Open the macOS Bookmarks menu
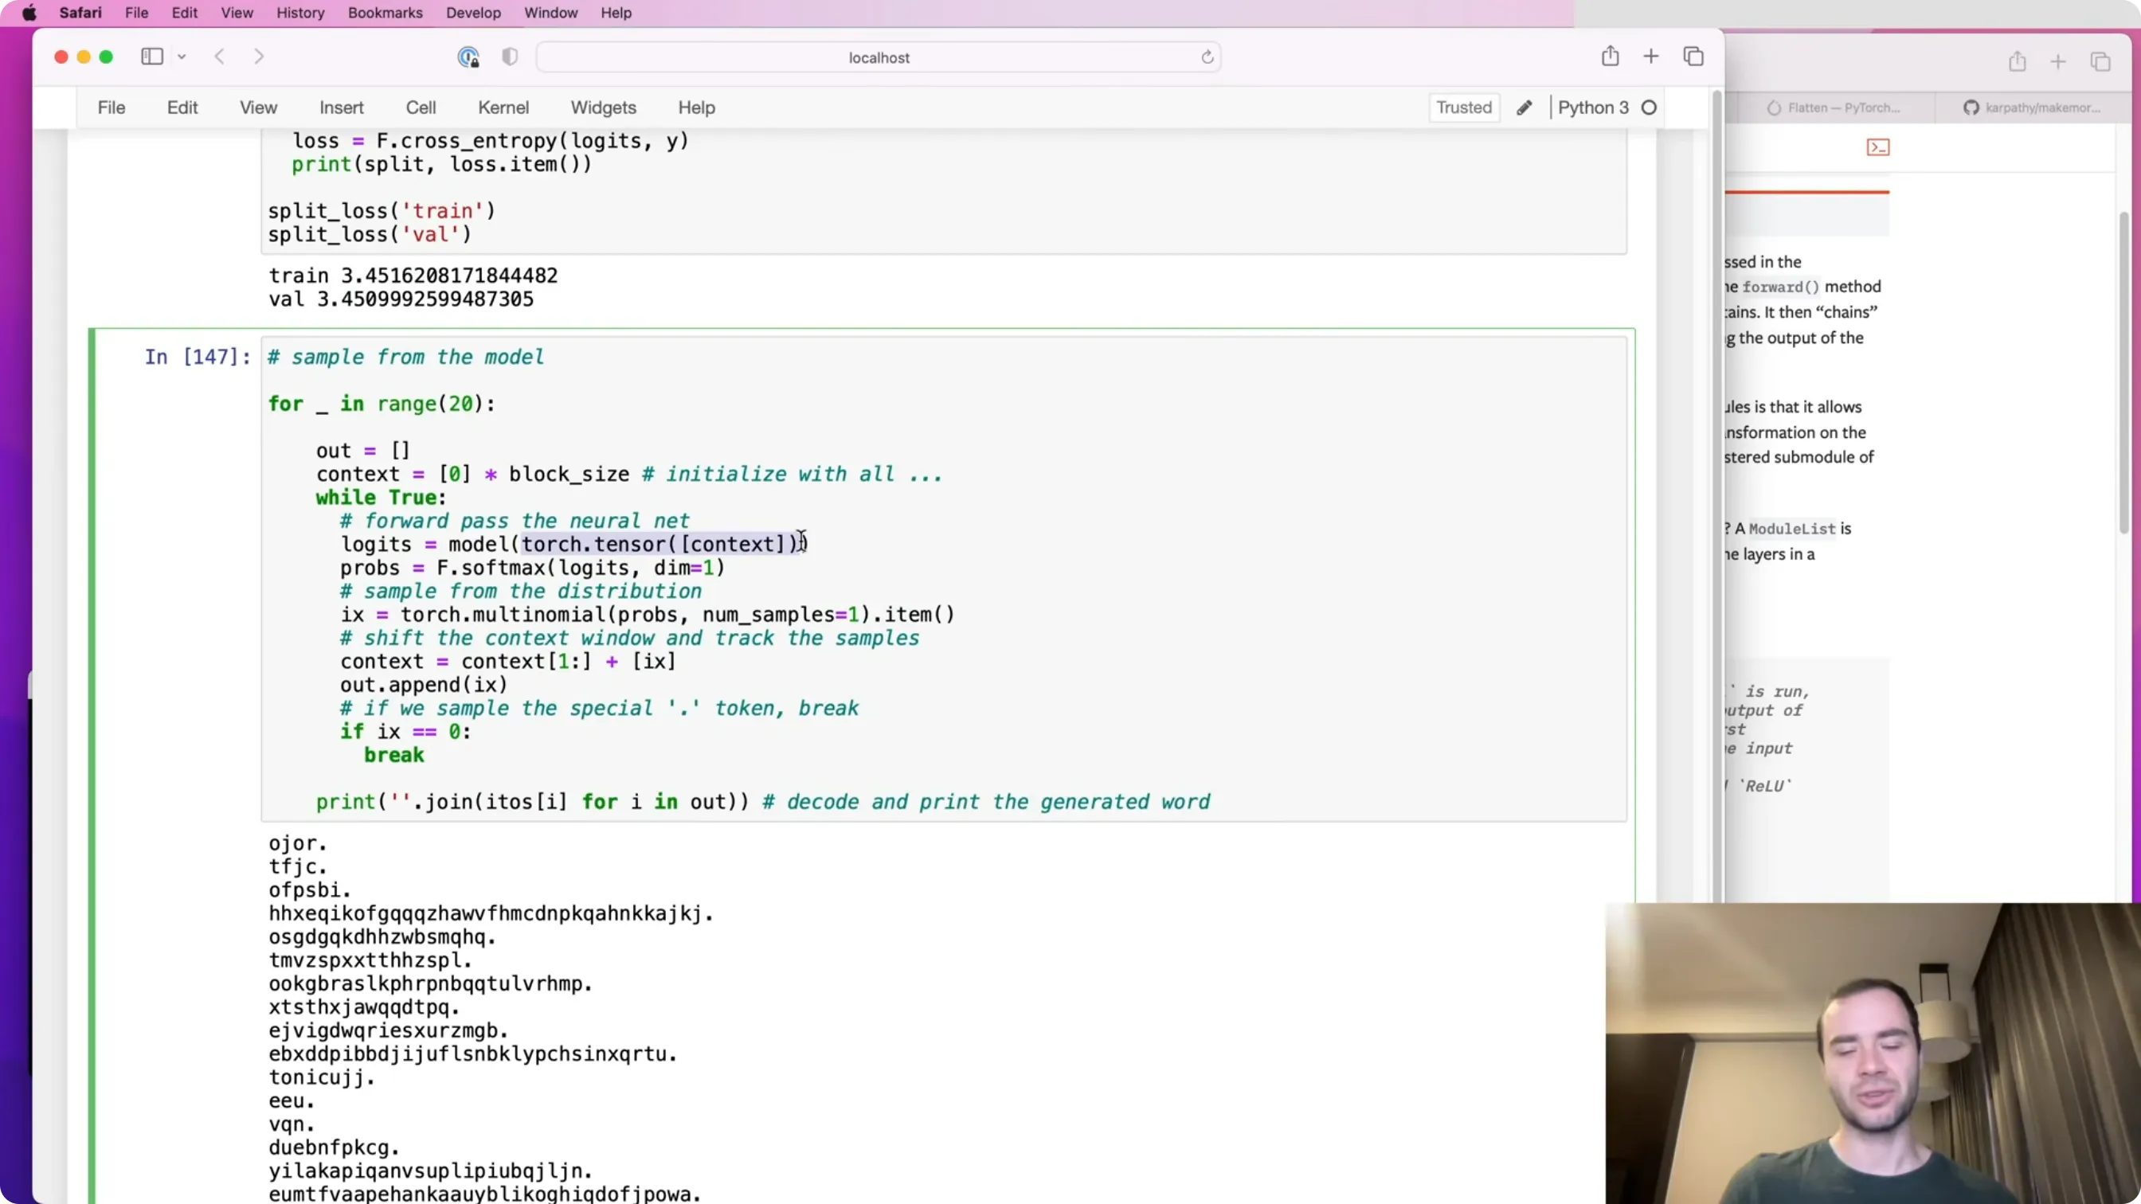 tap(385, 13)
